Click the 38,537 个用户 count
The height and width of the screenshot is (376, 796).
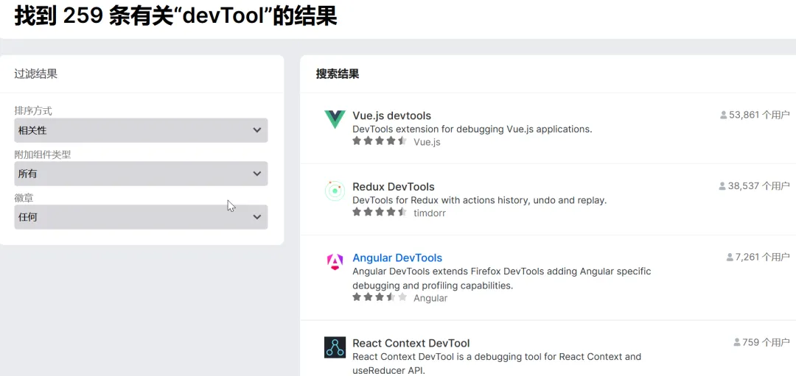pos(758,186)
